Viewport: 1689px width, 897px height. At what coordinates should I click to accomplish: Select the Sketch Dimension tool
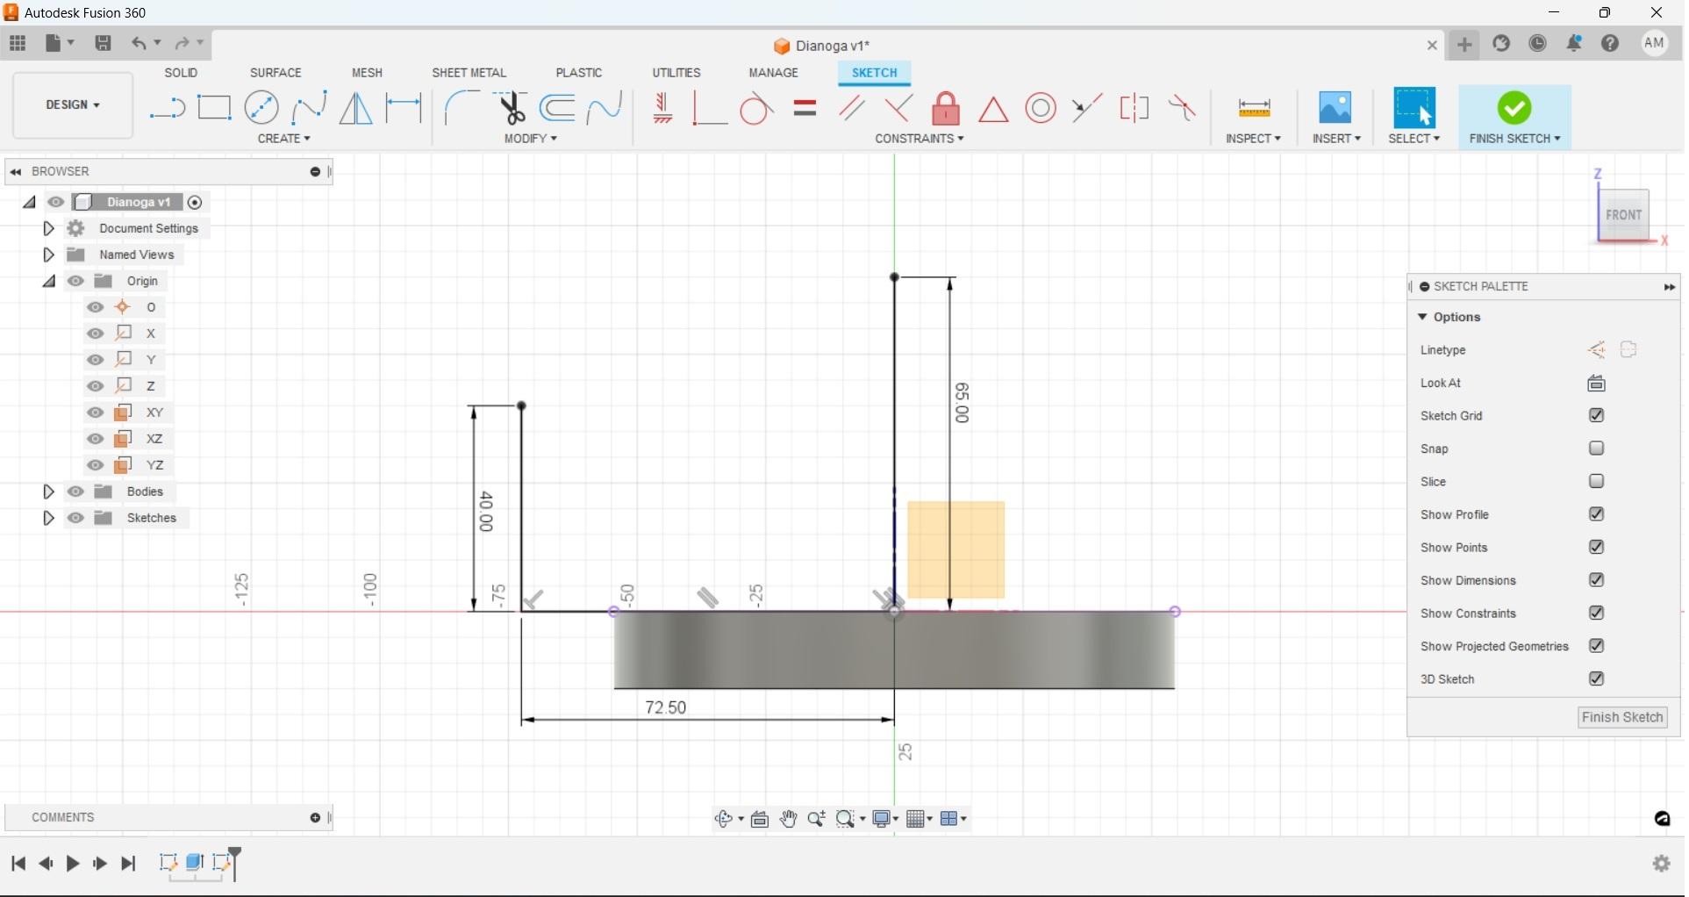404,108
